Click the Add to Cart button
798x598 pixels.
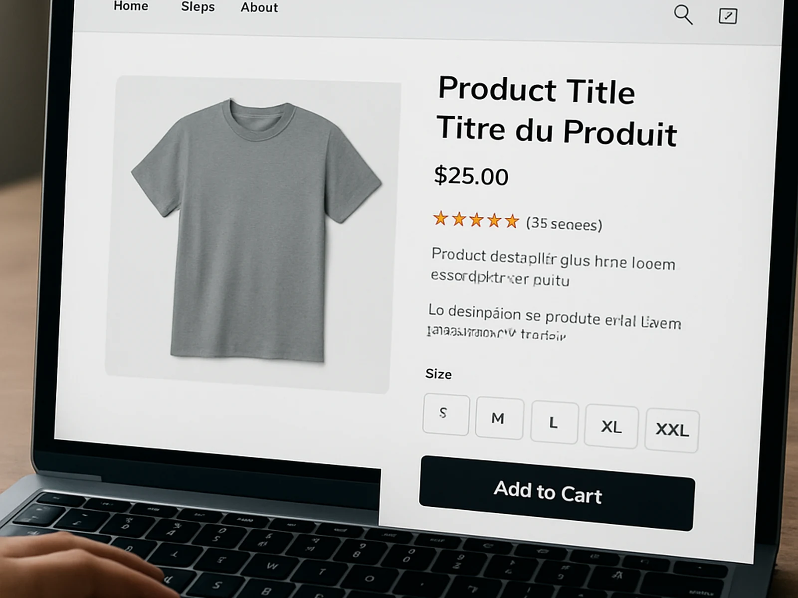pyautogui.click(x=557, y=493)
